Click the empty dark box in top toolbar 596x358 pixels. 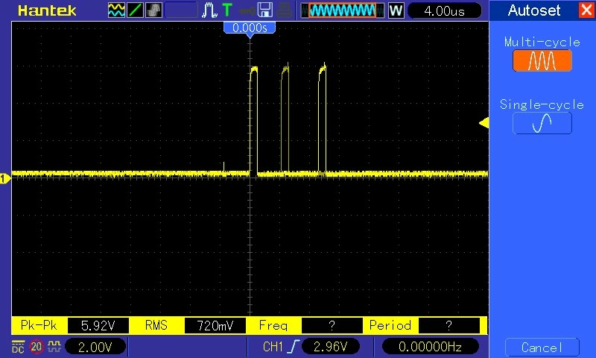[x=181, y=10]
